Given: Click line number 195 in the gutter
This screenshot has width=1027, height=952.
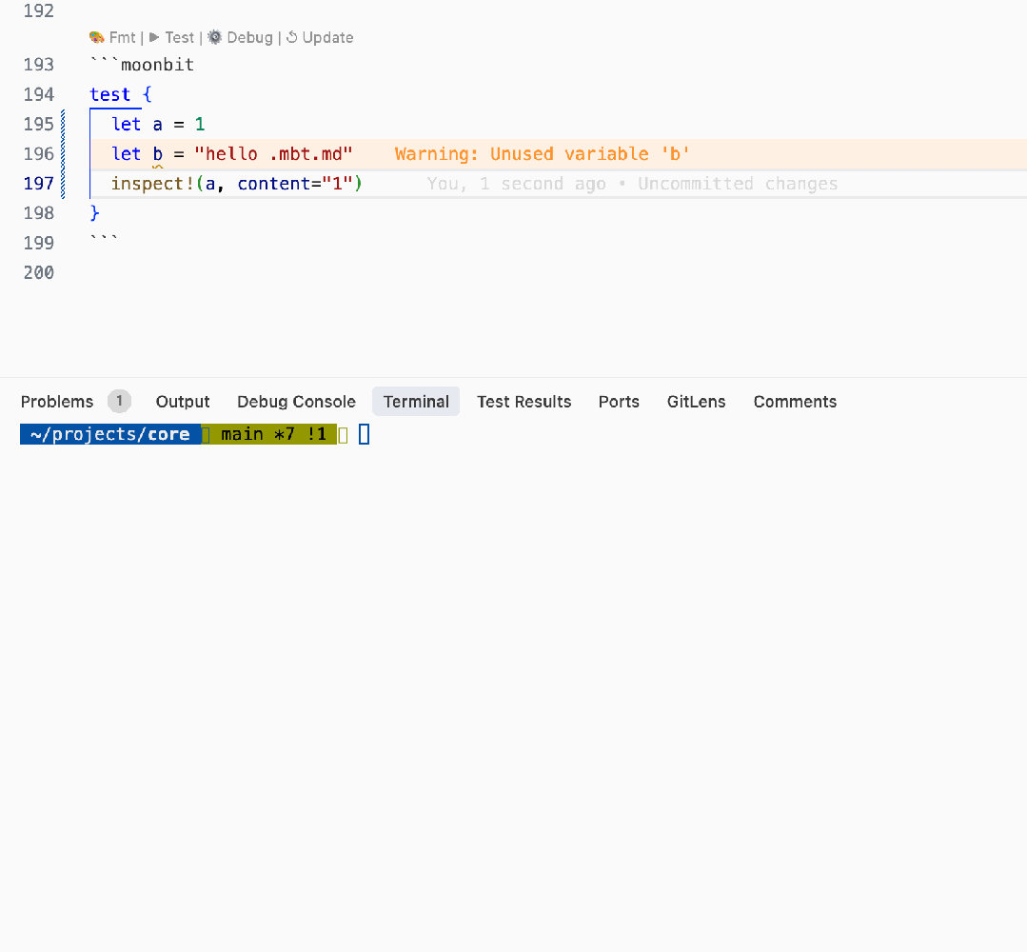Looking at the screenshot, I should 39,125.
